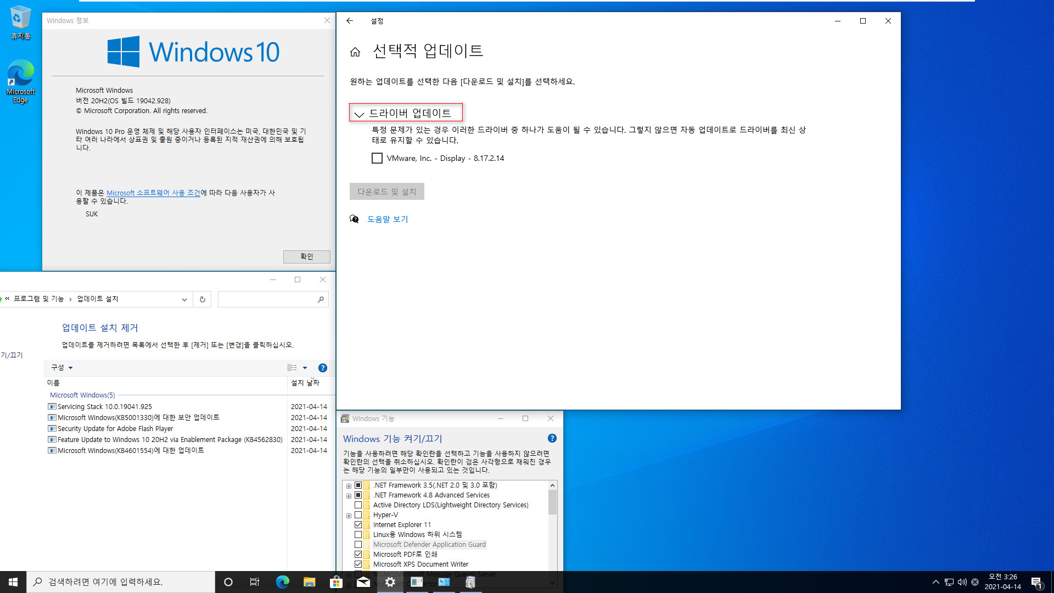Open the taskbar clock and date
This screenshot has height=593, width=1054.
coord(1003,582)
